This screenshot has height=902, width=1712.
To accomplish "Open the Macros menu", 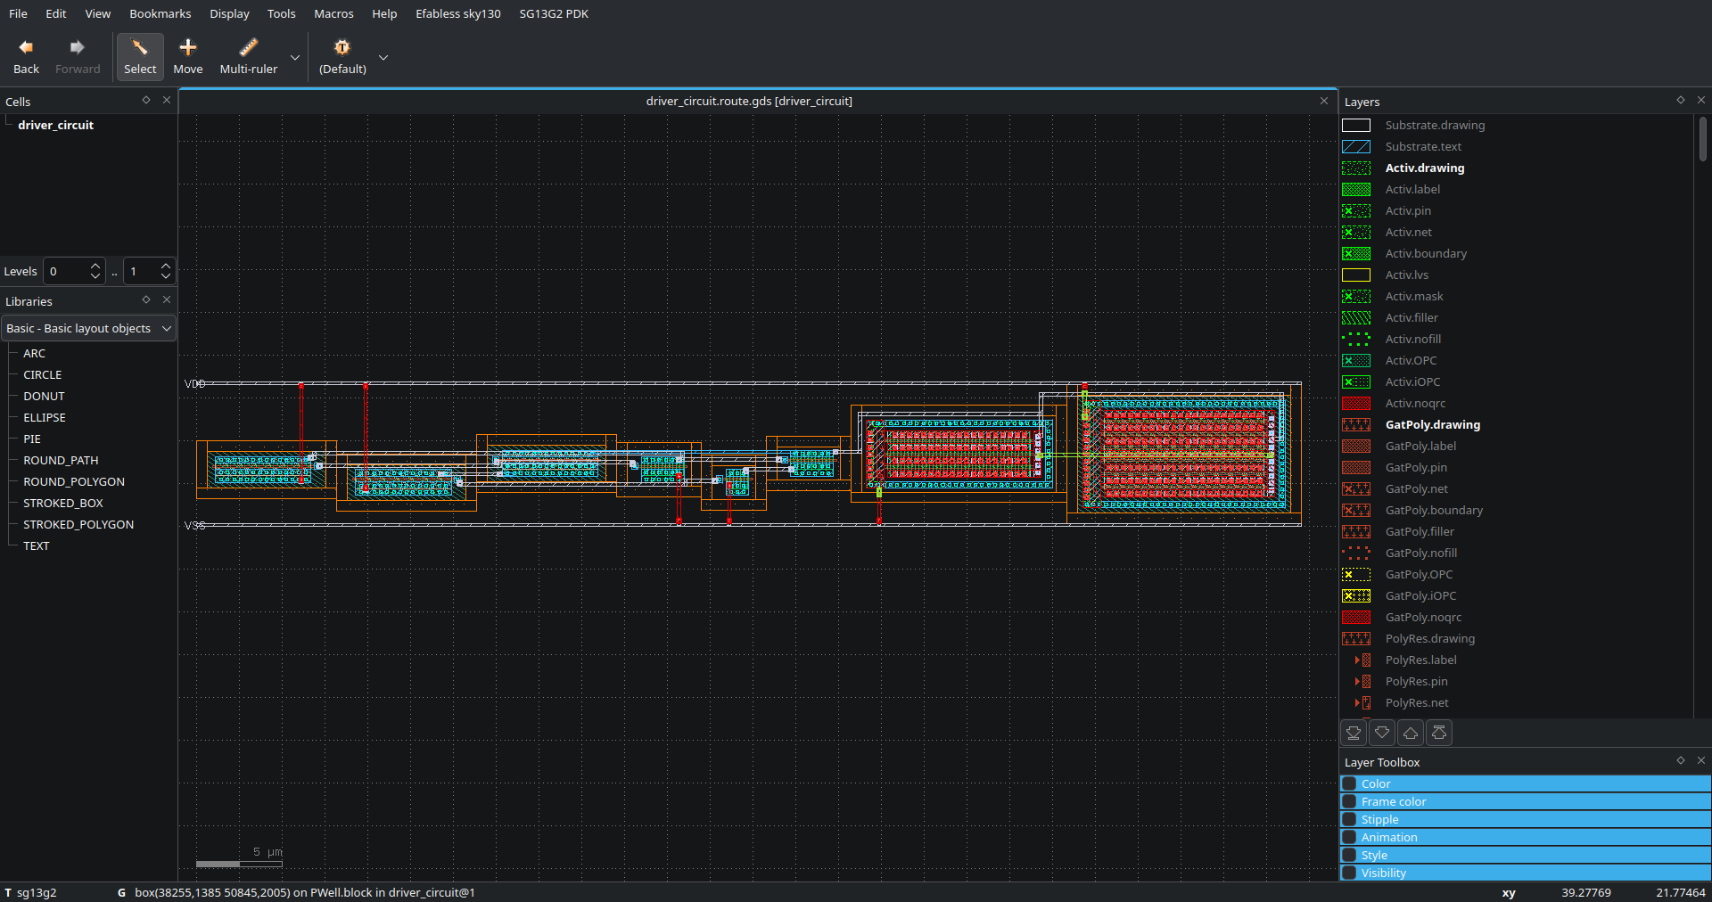I will [333, 13].
